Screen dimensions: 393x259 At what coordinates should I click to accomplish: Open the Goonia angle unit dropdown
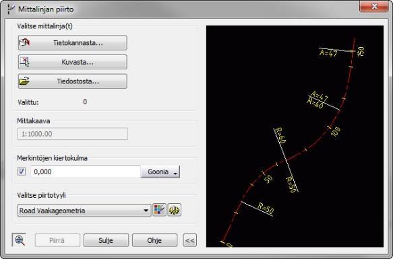coord(160,172)
